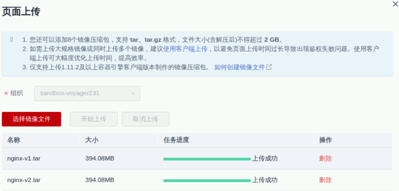Delete nginx-v2.tar via its 删除 link

click(325, 180)
